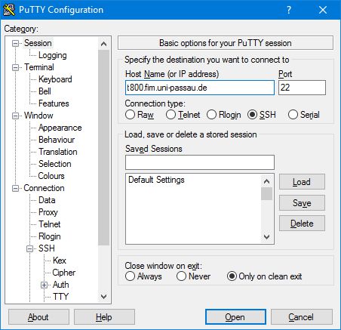Click the Save session button
Viewport: 341px width, 330px height.
302,203
